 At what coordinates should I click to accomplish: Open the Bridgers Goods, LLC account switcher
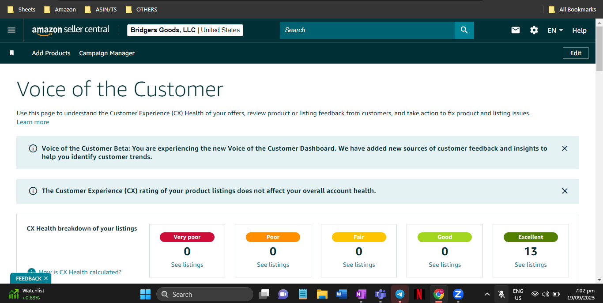(x=185, y=30)
